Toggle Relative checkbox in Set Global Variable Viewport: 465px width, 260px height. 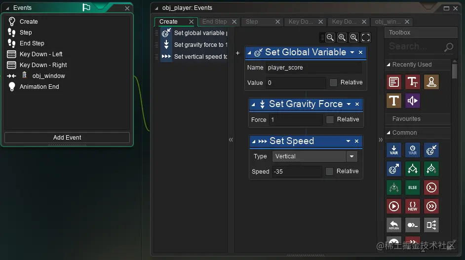coord(333,82)
